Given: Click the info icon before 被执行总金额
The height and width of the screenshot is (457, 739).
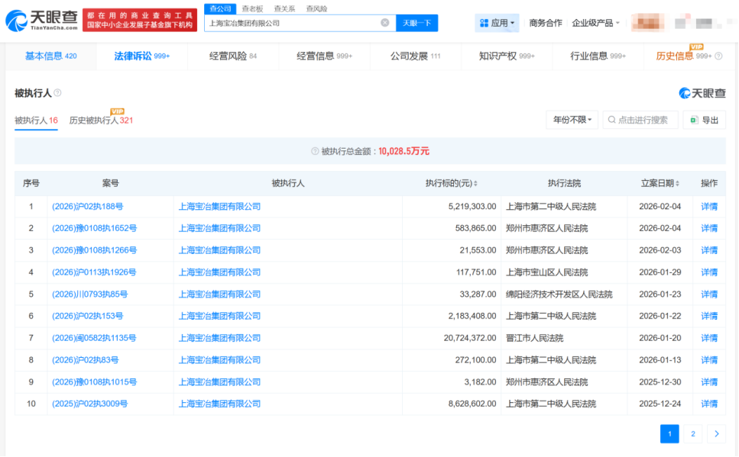Looking at the screenshot, I should point(315,151).
